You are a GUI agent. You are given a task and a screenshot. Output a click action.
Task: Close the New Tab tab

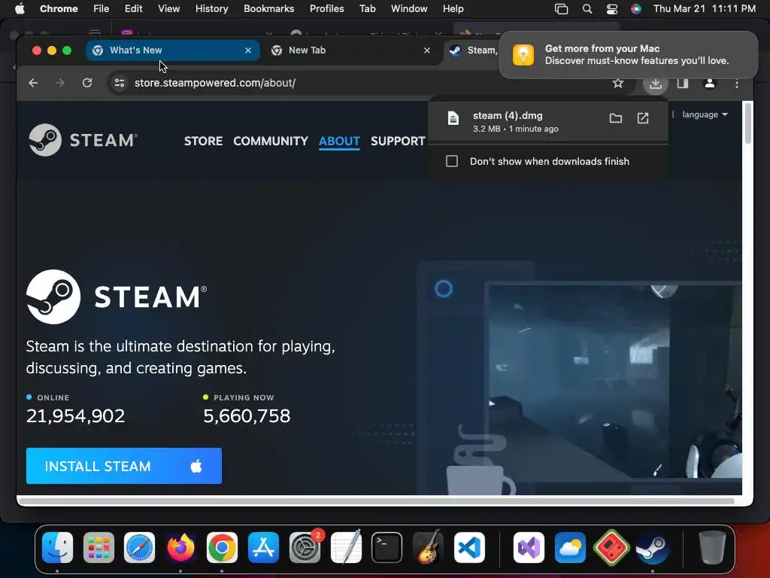click(427, 50)
